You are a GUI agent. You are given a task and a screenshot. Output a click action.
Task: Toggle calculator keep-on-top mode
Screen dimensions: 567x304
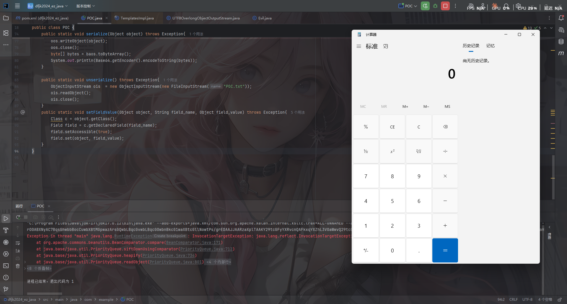pos(386,46)
